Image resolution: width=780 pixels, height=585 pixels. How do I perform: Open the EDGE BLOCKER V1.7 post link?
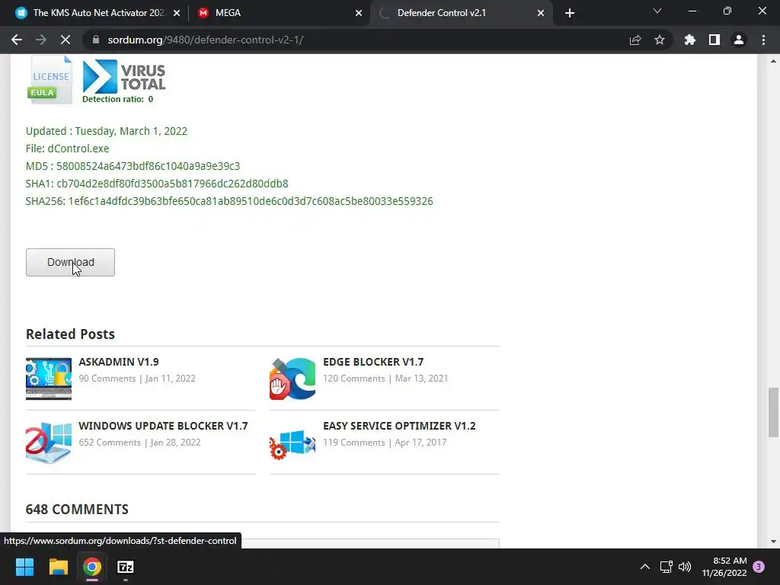click(x=373, y=362)
